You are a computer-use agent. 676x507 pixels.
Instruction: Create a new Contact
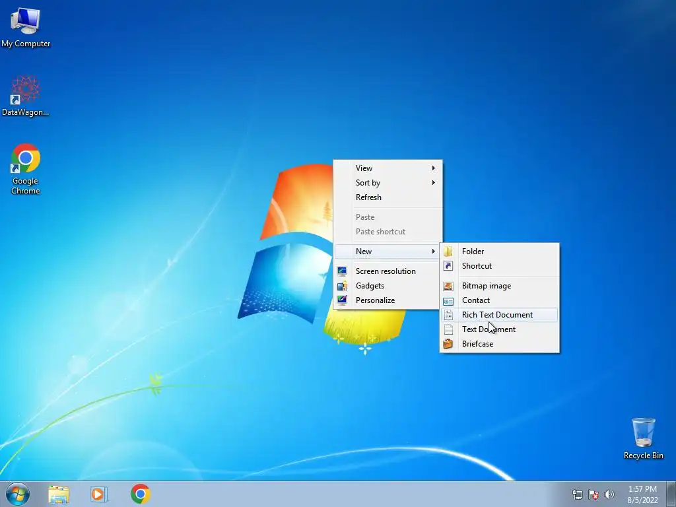pos(500,300)
